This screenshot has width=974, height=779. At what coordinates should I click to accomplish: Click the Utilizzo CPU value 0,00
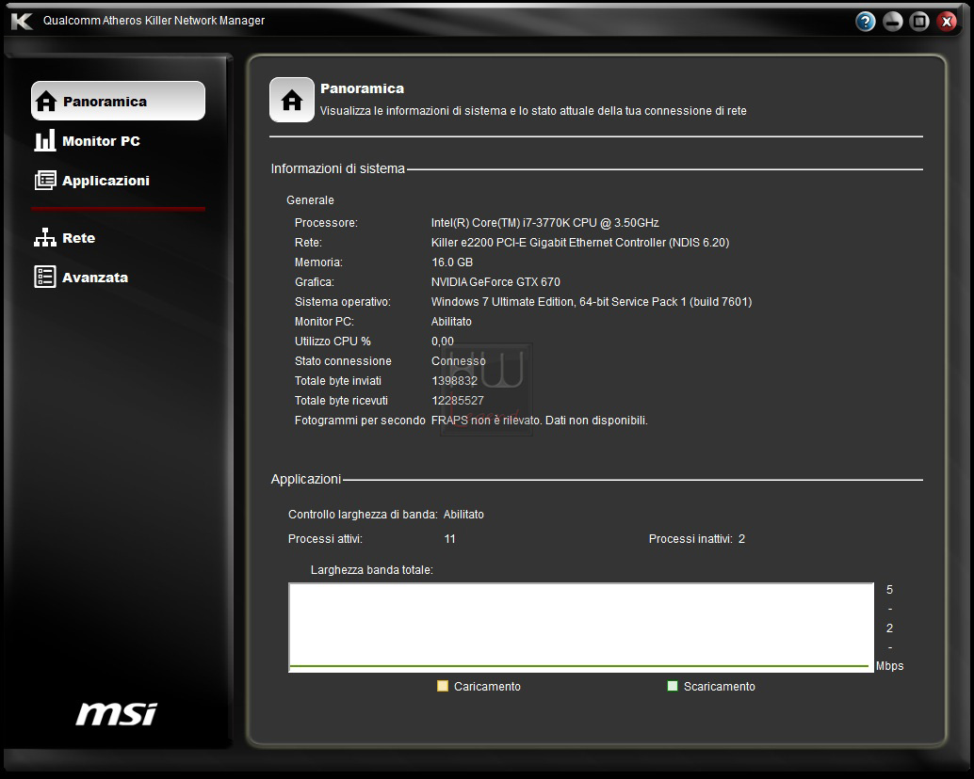tap(443, 342)
